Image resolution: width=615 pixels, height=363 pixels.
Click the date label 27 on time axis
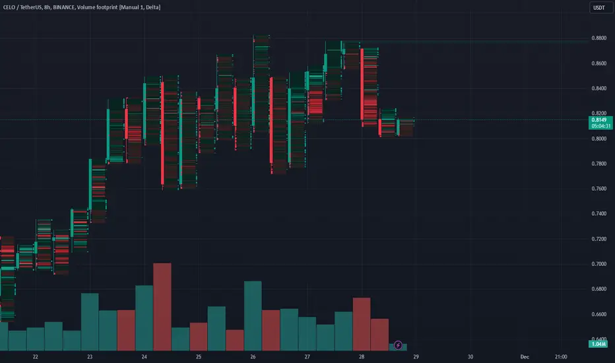(x=307, y=356)
